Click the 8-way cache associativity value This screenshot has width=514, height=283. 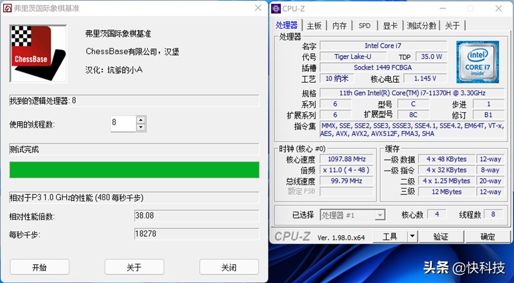[490, 170]
